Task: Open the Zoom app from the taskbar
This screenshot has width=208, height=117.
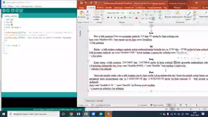Action: 93,114
